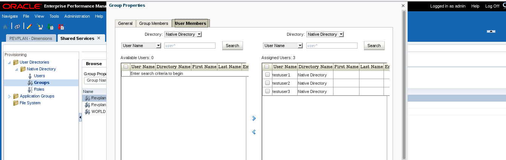Click the Application Groups folder icon
This screenshot has width=506, height=160.
tap(16, 96)
